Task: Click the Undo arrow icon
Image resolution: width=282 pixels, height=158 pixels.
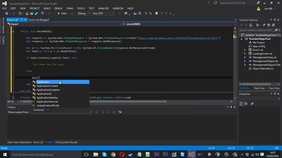Action: click(42, 14)
